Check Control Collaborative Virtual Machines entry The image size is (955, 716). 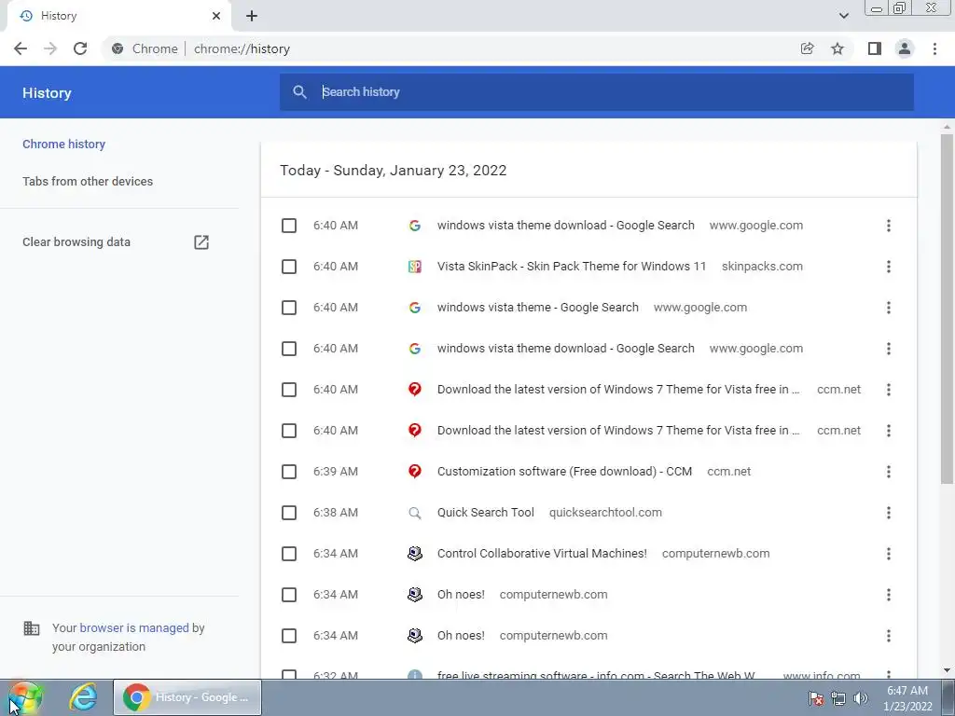coord(289,554)
